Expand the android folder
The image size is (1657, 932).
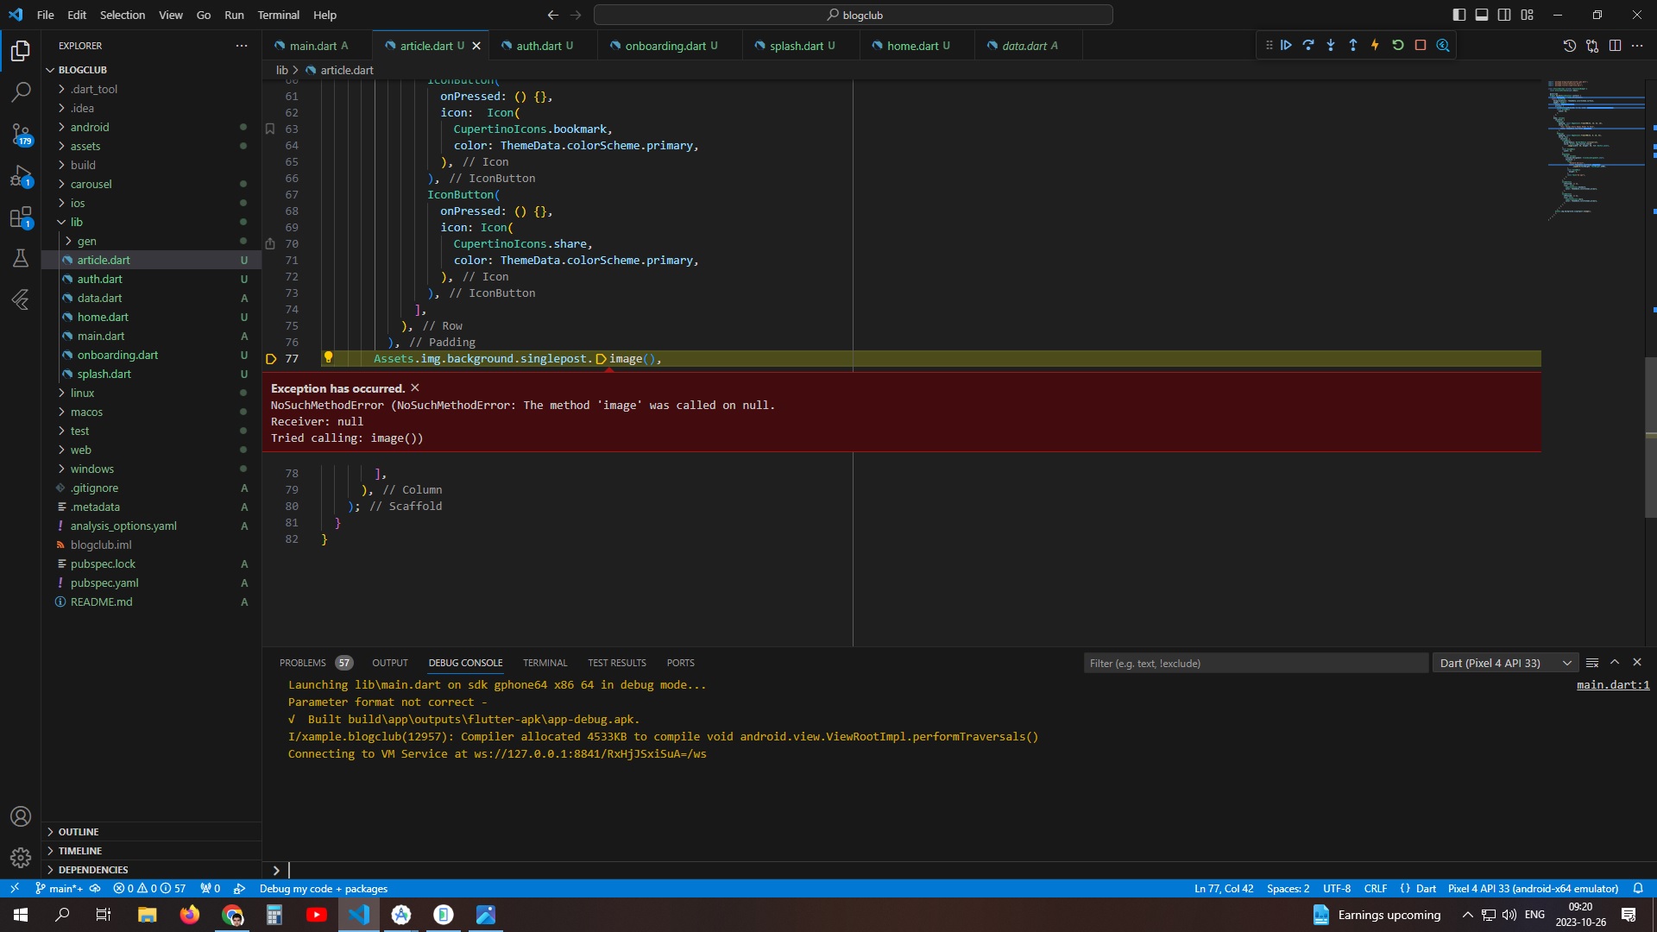[90, 127]
